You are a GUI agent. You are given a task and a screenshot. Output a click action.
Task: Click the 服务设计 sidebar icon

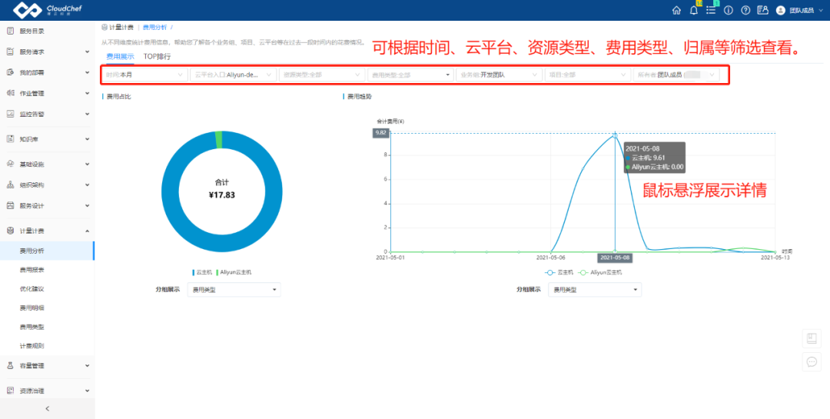pyautogui.click(x=10, y=205)
